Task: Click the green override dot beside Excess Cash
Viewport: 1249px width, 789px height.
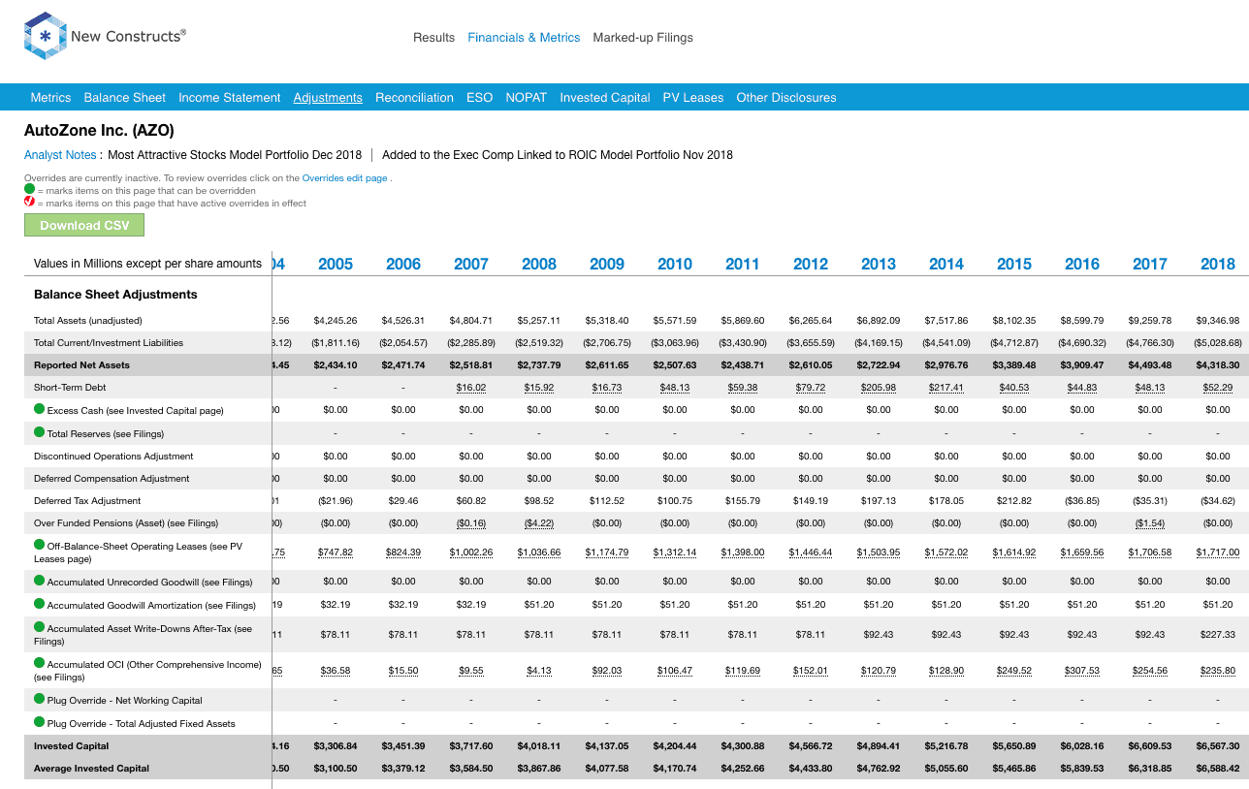Action: (39, 409)
